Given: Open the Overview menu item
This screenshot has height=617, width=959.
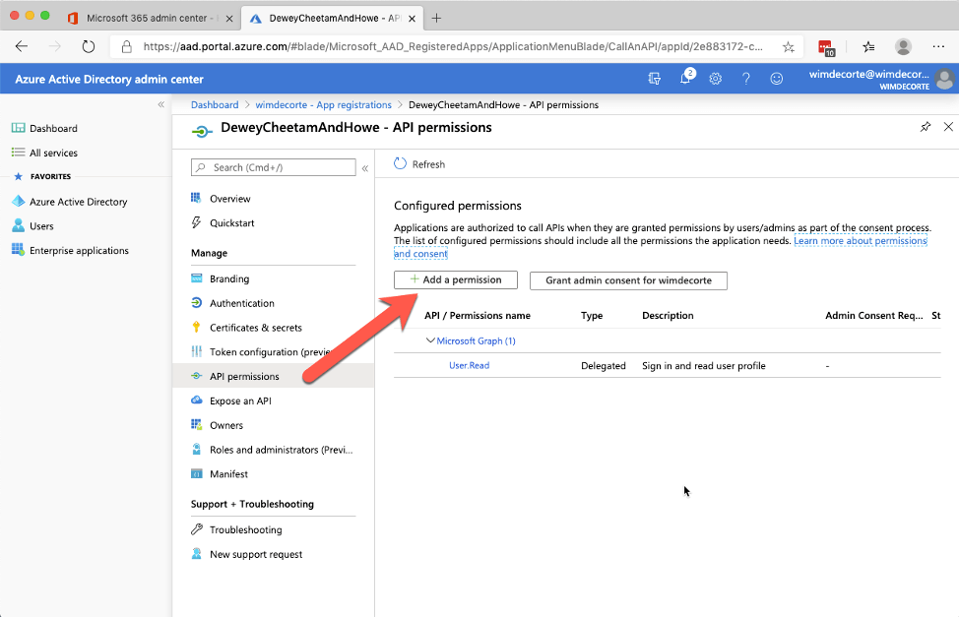Looking at the screenshot, I should click(230, 199).
